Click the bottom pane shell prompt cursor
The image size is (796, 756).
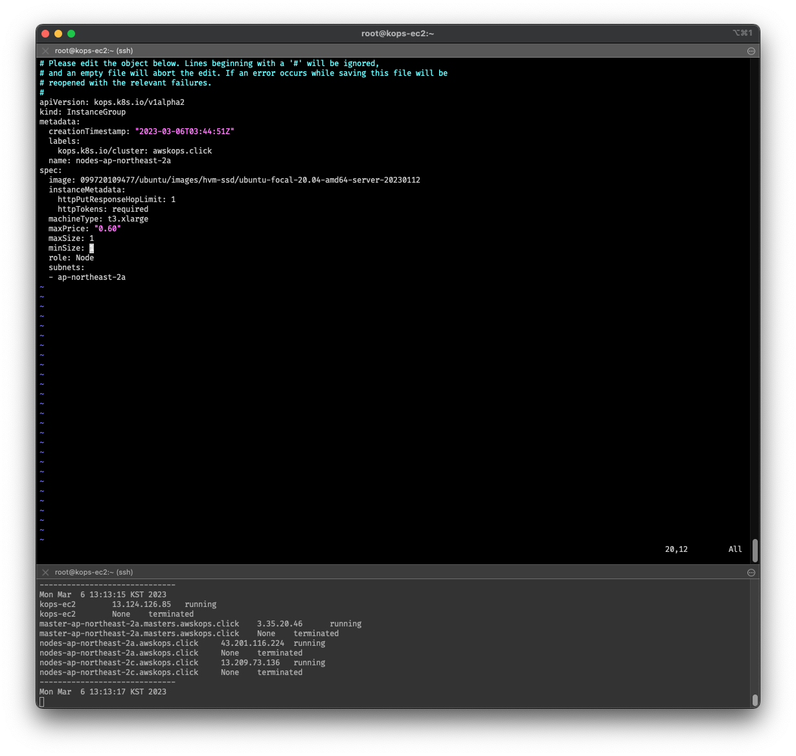point(42,702)
